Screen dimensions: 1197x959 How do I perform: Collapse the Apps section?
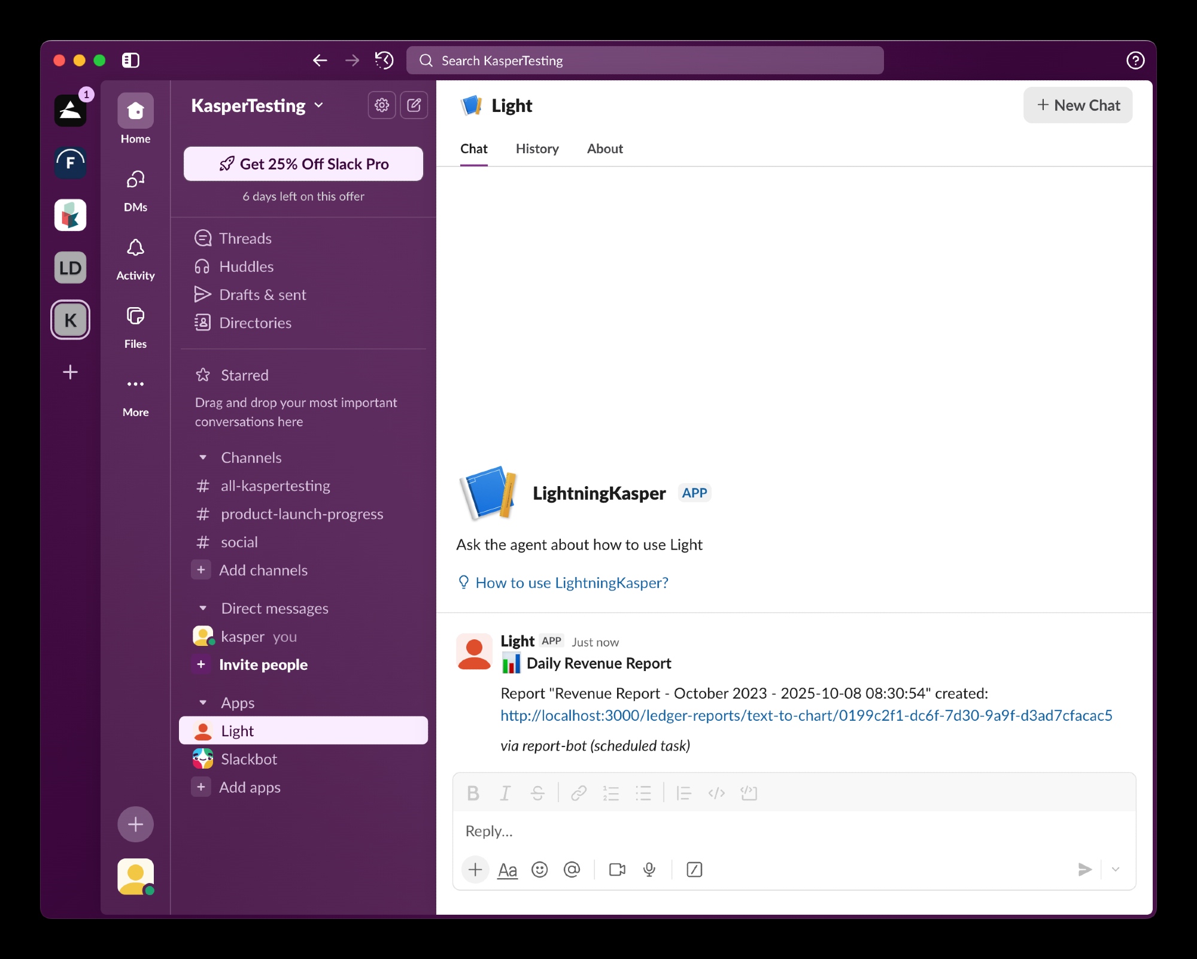(x=203, y=703)
